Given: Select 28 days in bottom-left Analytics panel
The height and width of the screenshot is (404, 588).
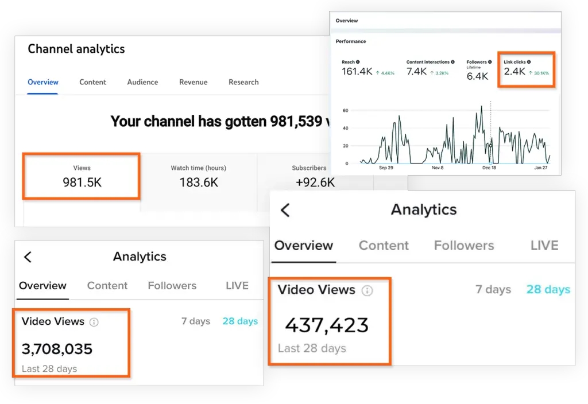Looking at the screenshot, I should tap(240, 321).
